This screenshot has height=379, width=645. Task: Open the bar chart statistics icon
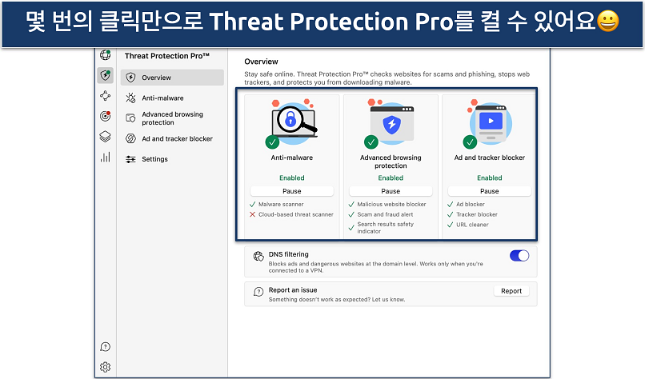[105, 157]
